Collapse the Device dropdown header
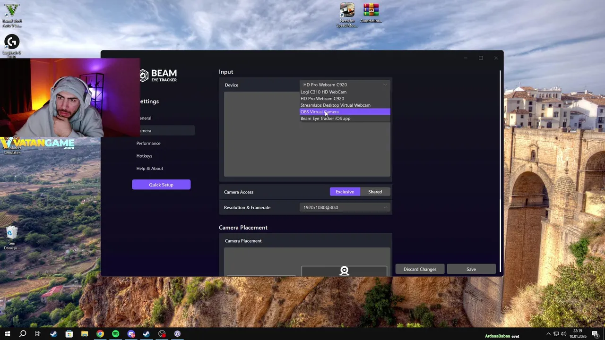Viewport: 605px width, 340px height. (345, 85)
